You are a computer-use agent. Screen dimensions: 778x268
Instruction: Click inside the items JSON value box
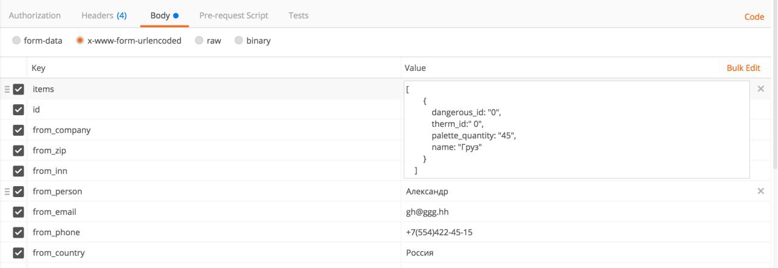click(x=577, y=130)
